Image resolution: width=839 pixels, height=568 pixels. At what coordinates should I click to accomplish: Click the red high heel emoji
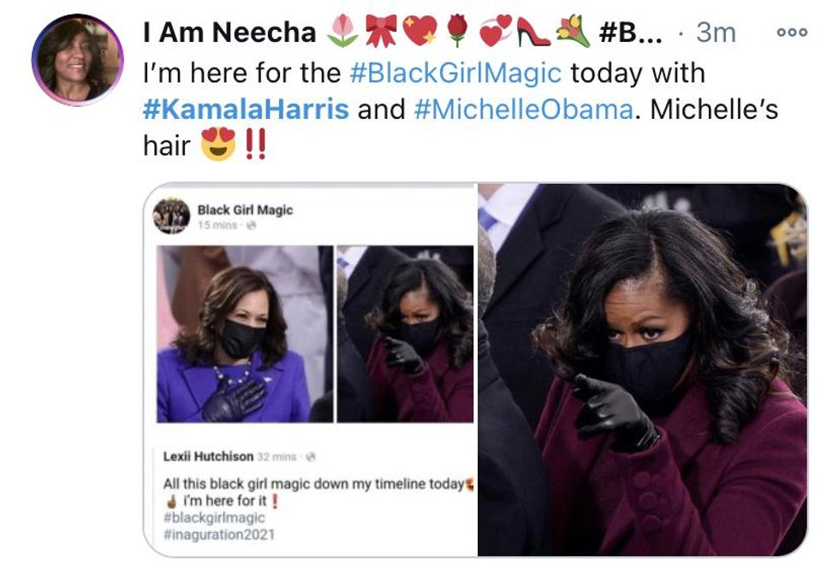coord(533,33)
